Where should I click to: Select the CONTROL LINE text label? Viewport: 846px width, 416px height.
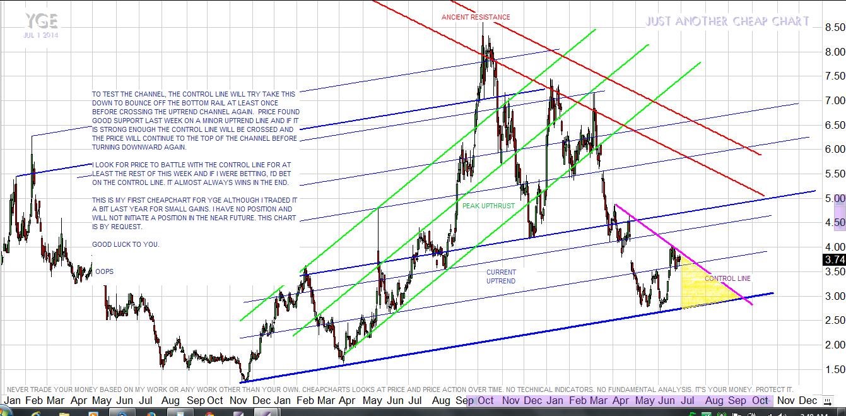(727, 278)
